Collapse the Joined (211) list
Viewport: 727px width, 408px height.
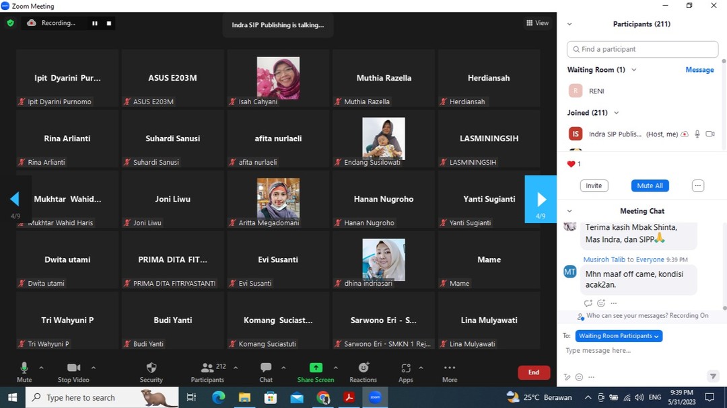[616, 113]
